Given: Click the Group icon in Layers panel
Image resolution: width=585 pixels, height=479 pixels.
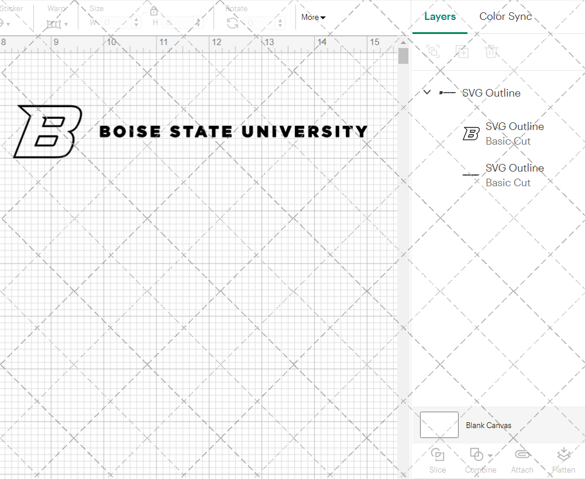Looking at the screenshot, I should pyautogui.click(x=433, y=52).
